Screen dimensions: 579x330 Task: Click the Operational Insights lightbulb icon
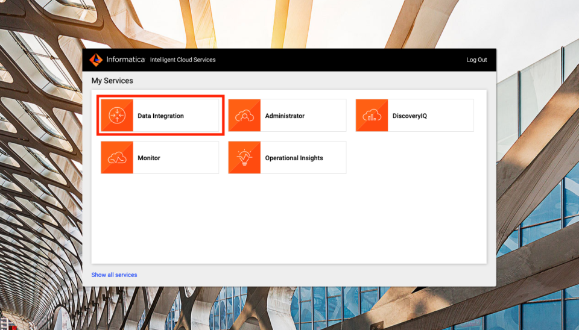pos(244,157)
